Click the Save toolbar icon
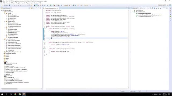 click(5, 5)
